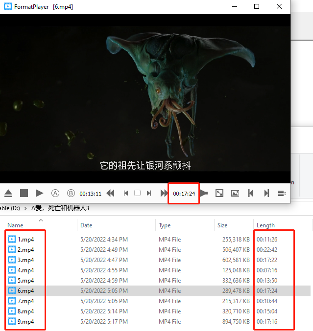313x331 pixels.
Task: Sort files by Size column header
Action: (222, 225)
